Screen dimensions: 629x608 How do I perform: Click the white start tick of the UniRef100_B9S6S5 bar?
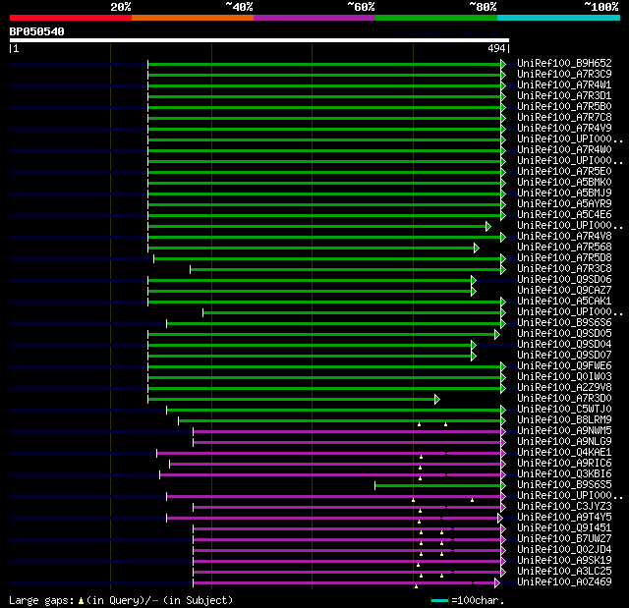(x=375, y=486)
